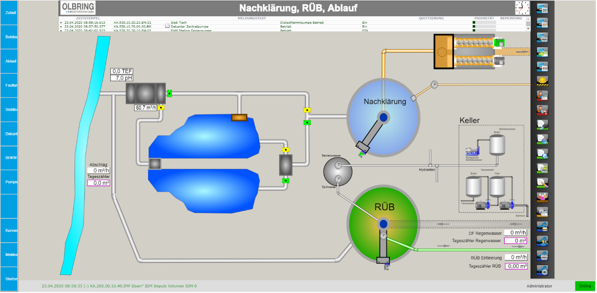Click the gear settings icon in right toolbar
This screenshot has width=597, height=293.
[542, 271]
